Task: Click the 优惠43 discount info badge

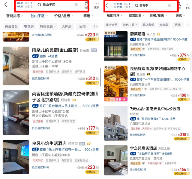Action: [x=183, y=59]
